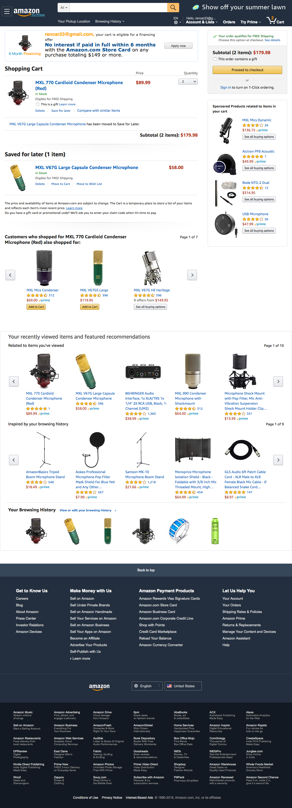Advance the browsing history inspired carousel
The height and width of the screenshot is (808, 292).
278,460
